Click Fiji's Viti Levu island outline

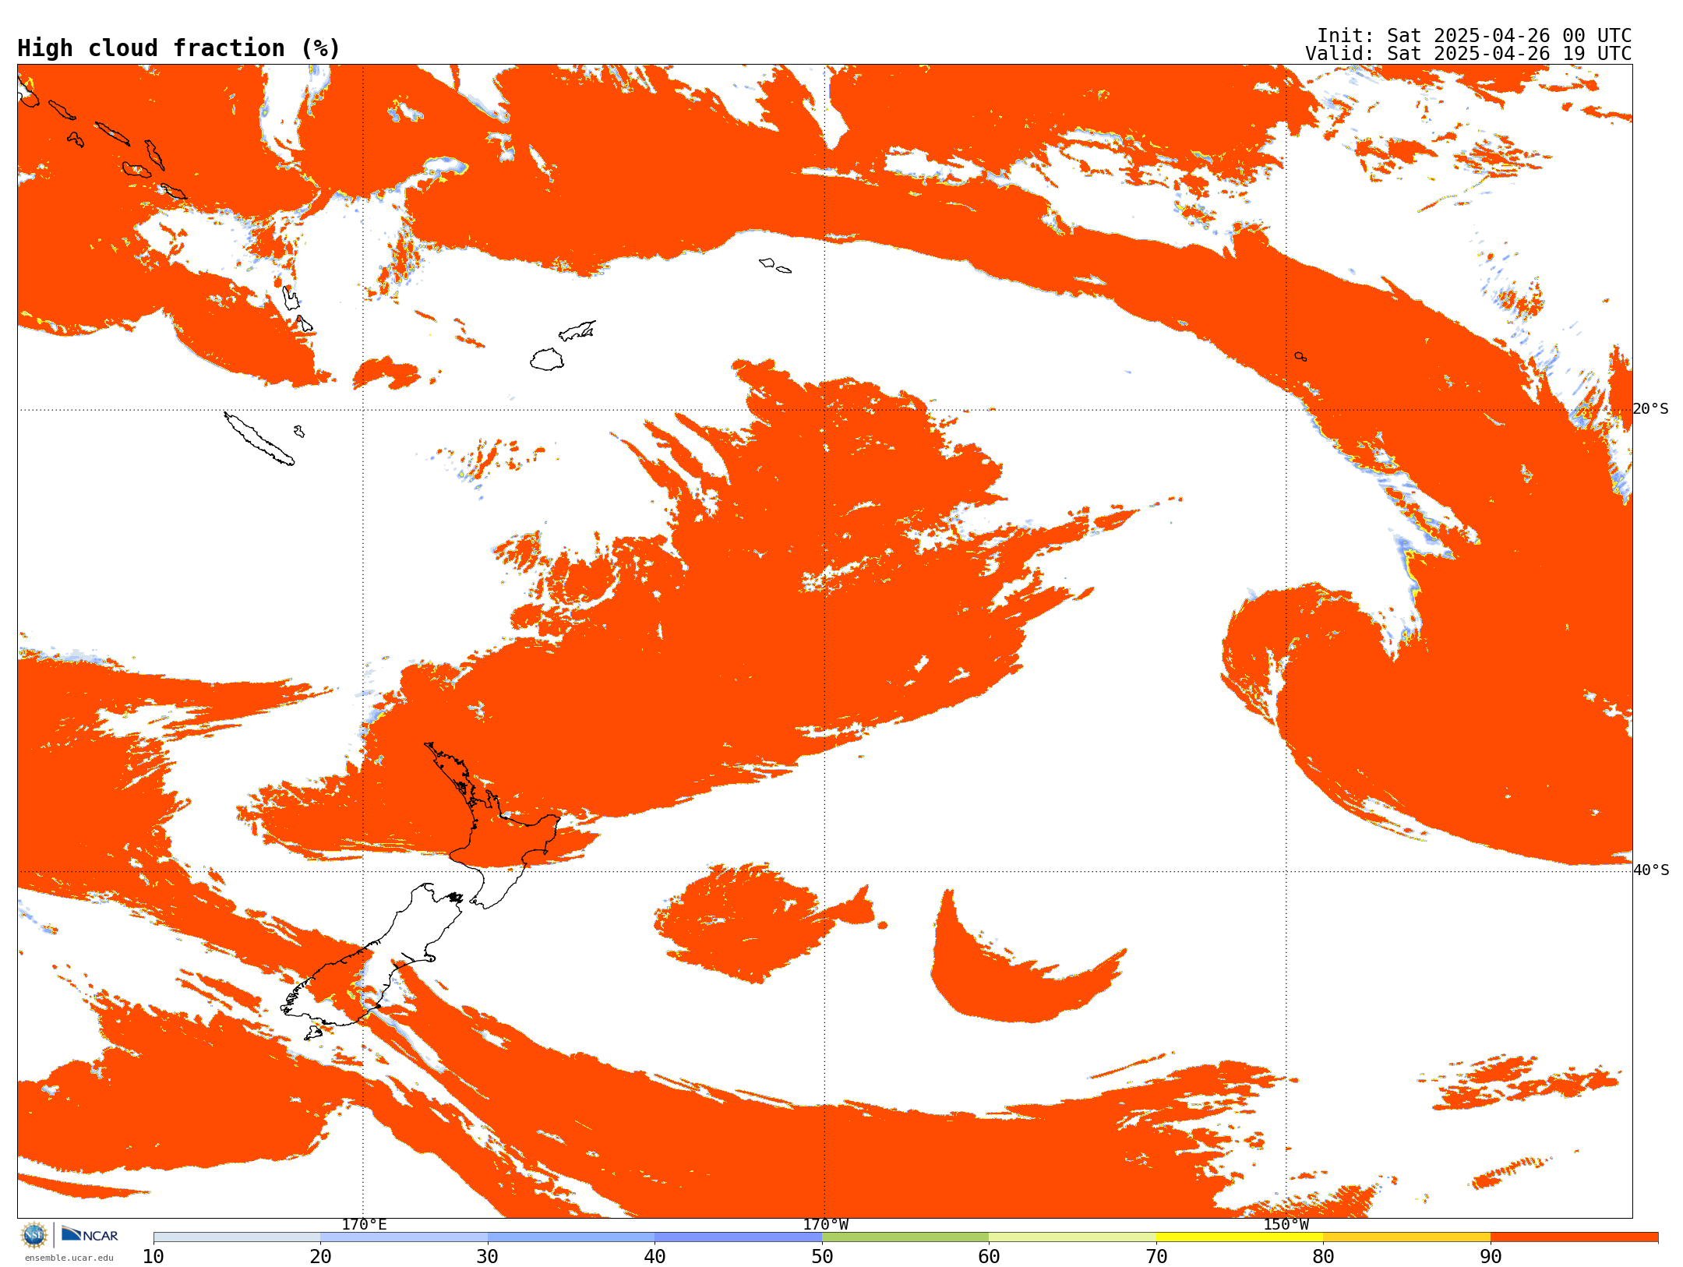tap(547, 359)
